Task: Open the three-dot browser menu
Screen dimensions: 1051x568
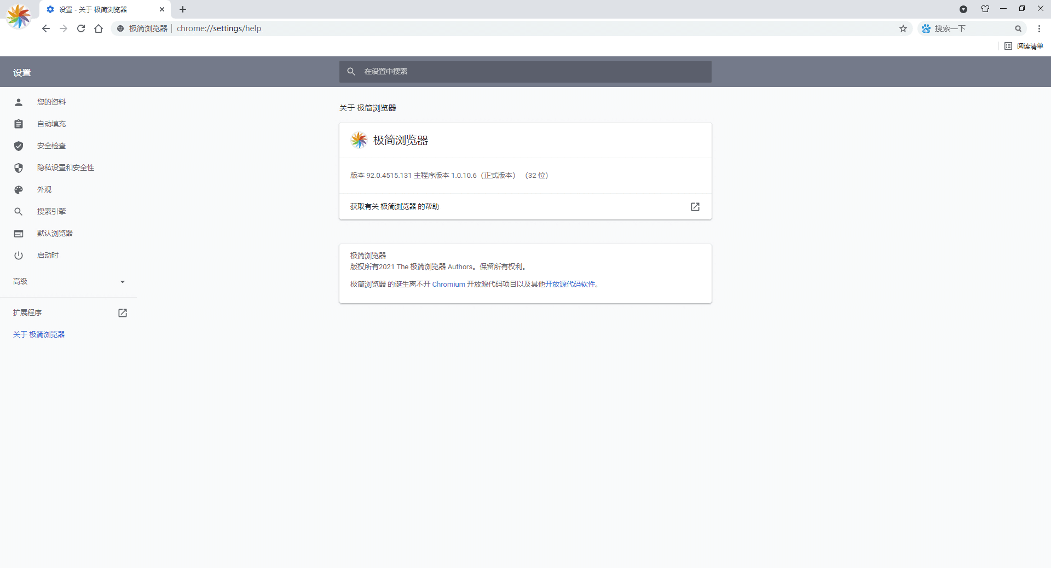Action: click(1040, 28)
